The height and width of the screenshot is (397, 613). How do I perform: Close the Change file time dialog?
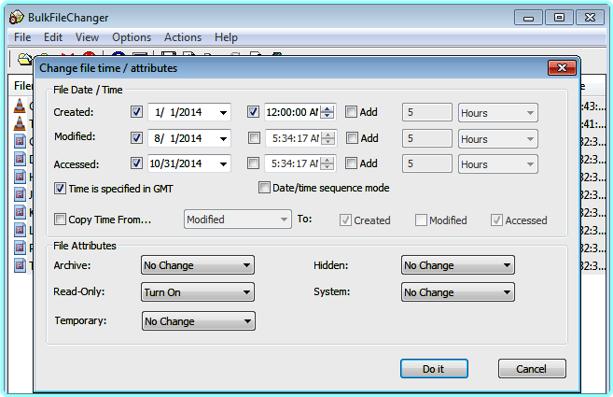coord(561,68)
